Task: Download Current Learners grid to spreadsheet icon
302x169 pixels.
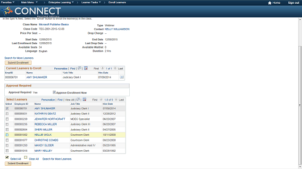Action: (86, 68)
